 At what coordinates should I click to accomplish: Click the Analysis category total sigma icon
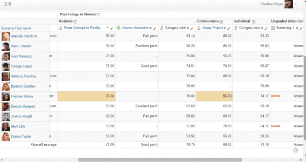coord(162,28)
